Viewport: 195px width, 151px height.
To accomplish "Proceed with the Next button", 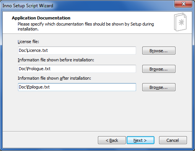I will (140, 140).
